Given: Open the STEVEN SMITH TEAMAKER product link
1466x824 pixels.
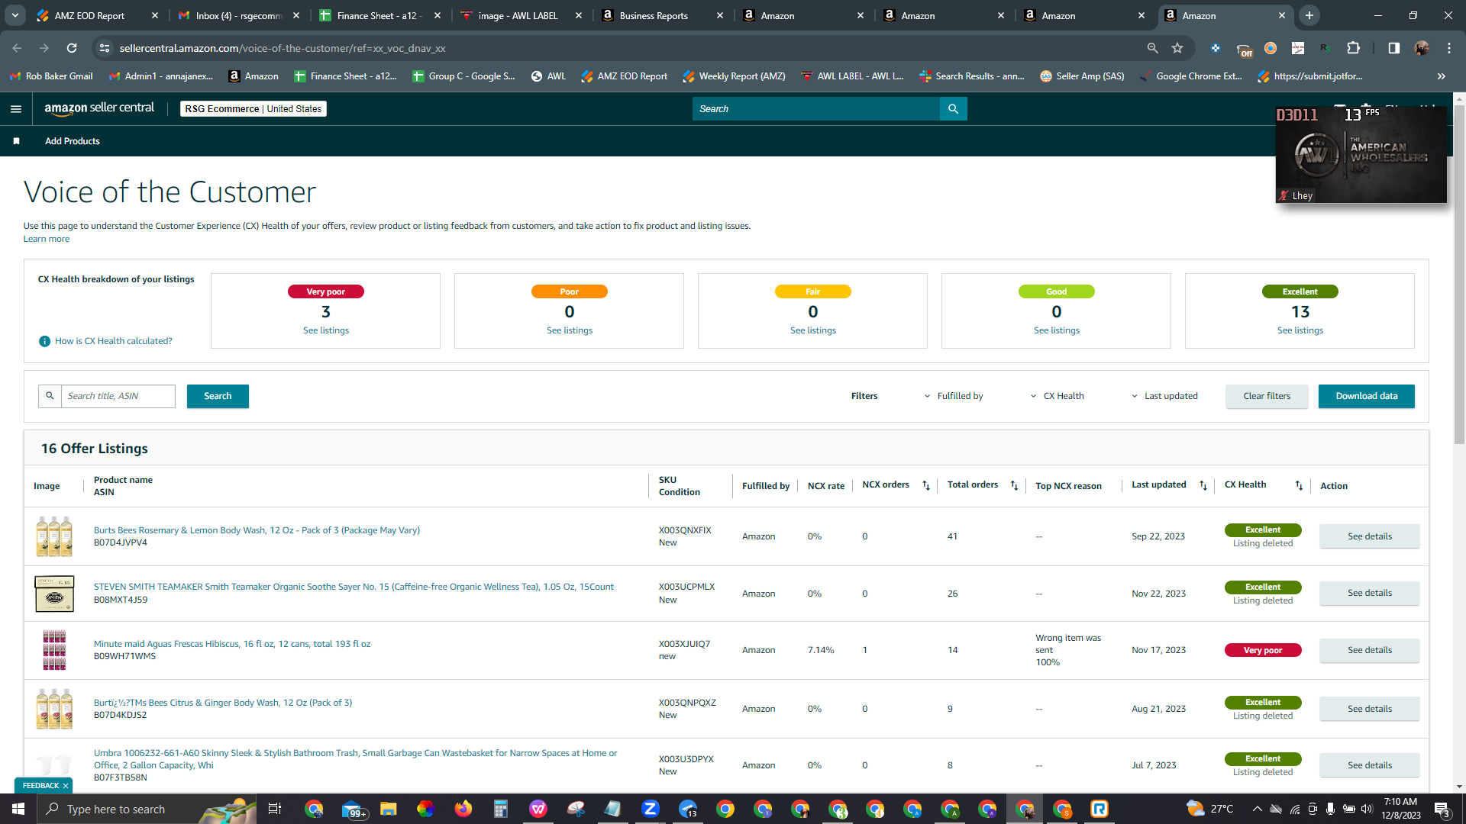Looking at the screenshot, I should pyautogui.click(x=354, y=587).
